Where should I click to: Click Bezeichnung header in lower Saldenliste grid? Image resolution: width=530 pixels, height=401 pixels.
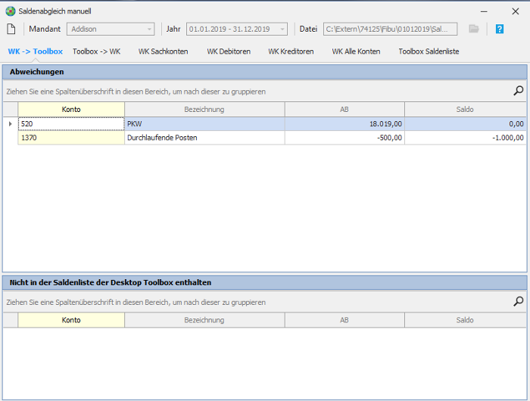[204, 320]
